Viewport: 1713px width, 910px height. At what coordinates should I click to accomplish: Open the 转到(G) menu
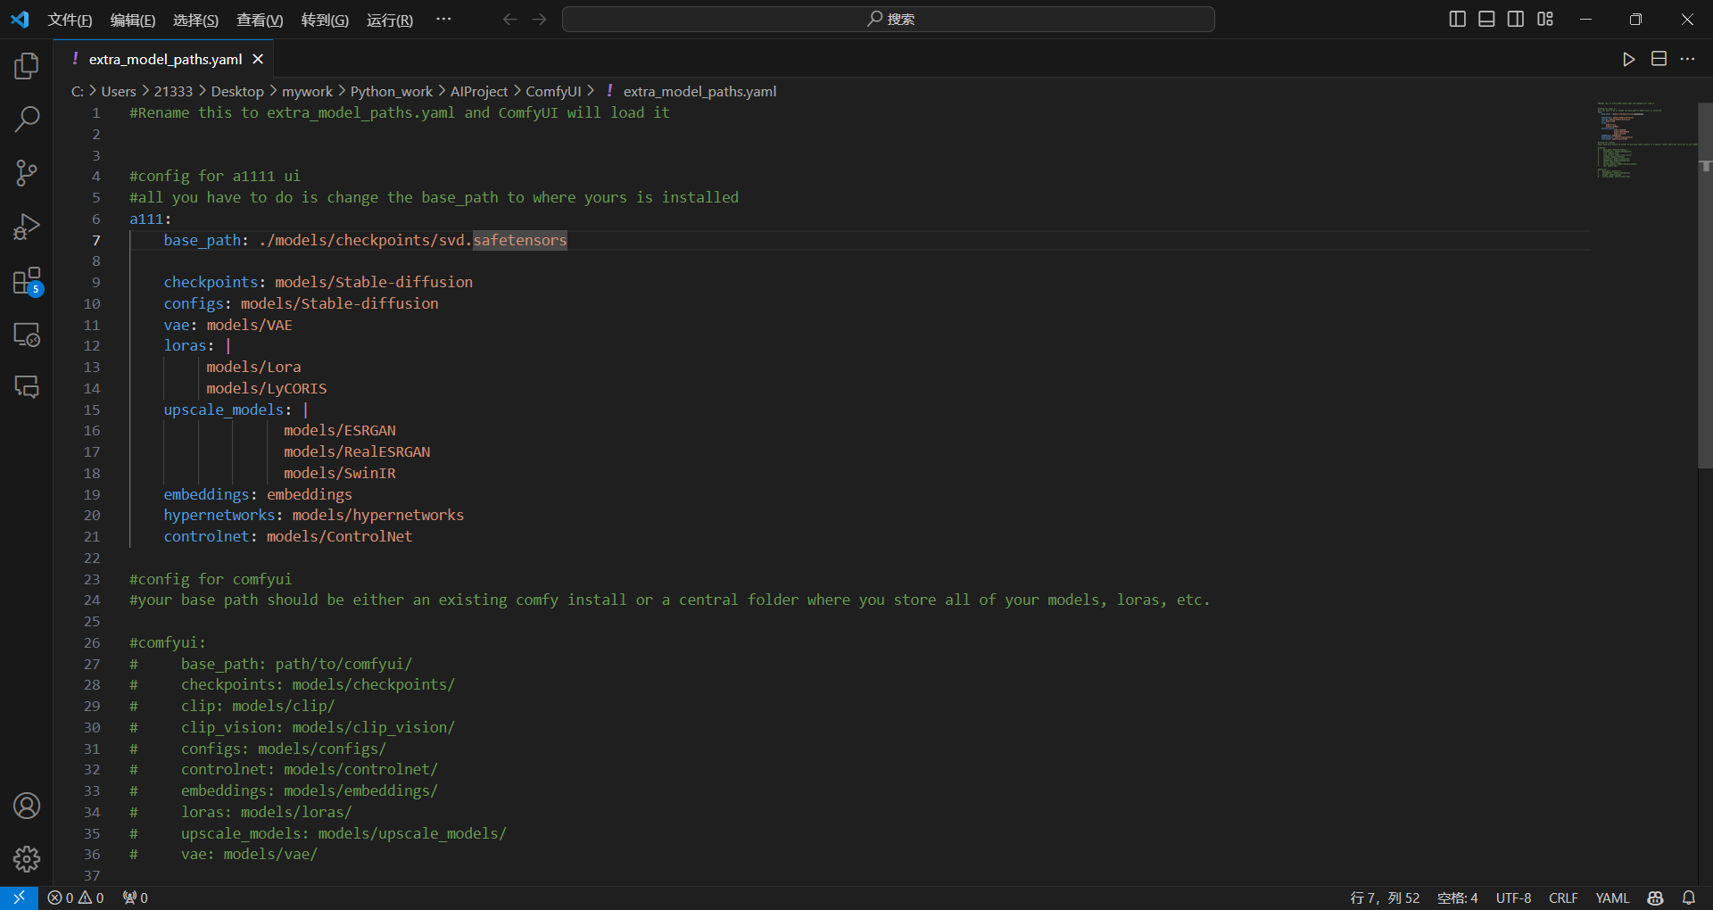click(325, 20)
